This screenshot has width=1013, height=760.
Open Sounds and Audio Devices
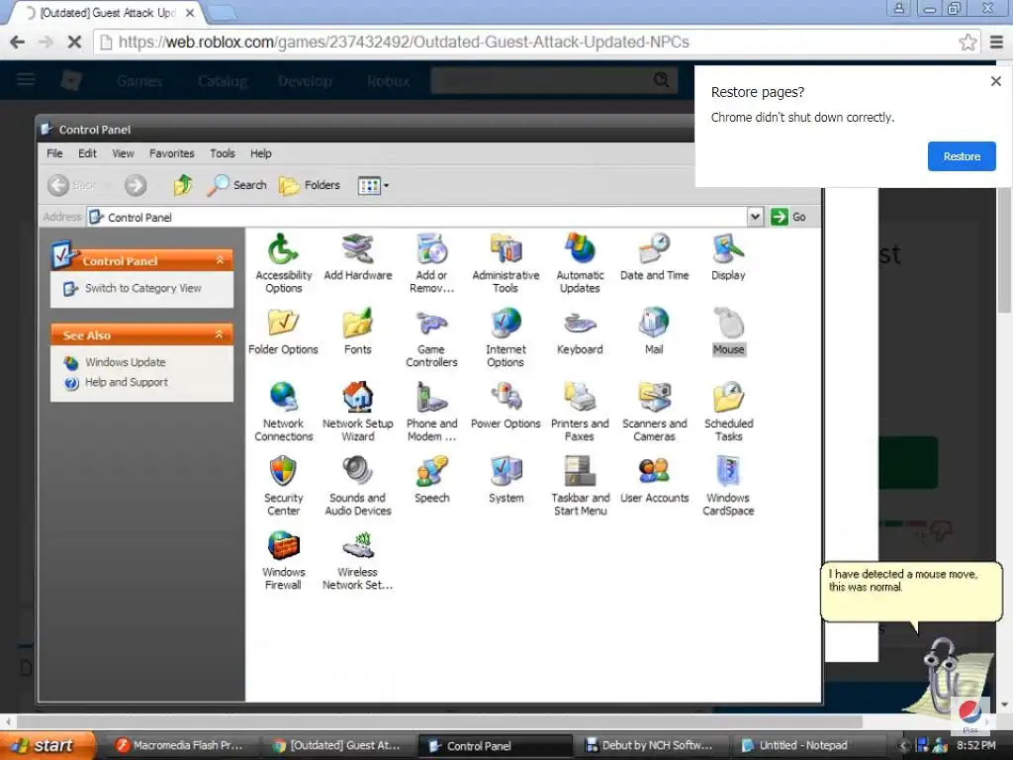coord(357,486)
